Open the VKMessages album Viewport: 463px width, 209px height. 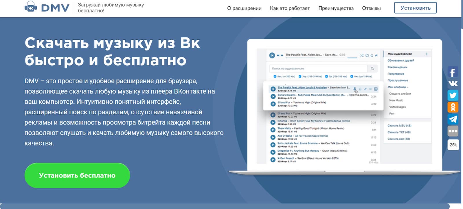pyautogui.click(x=398, y=107)
